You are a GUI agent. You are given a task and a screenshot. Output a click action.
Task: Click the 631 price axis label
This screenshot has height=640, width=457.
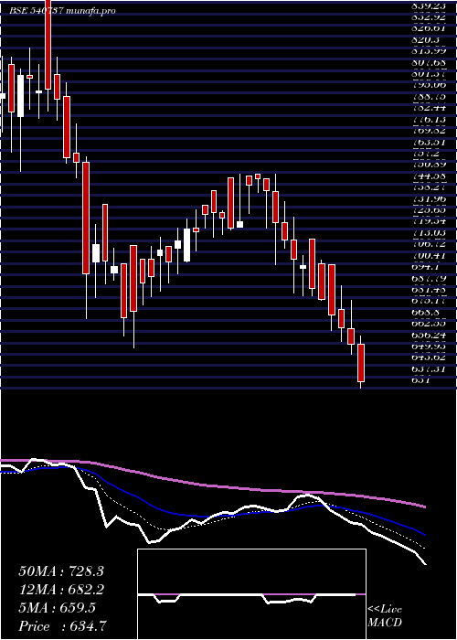[x=420, y=380]
